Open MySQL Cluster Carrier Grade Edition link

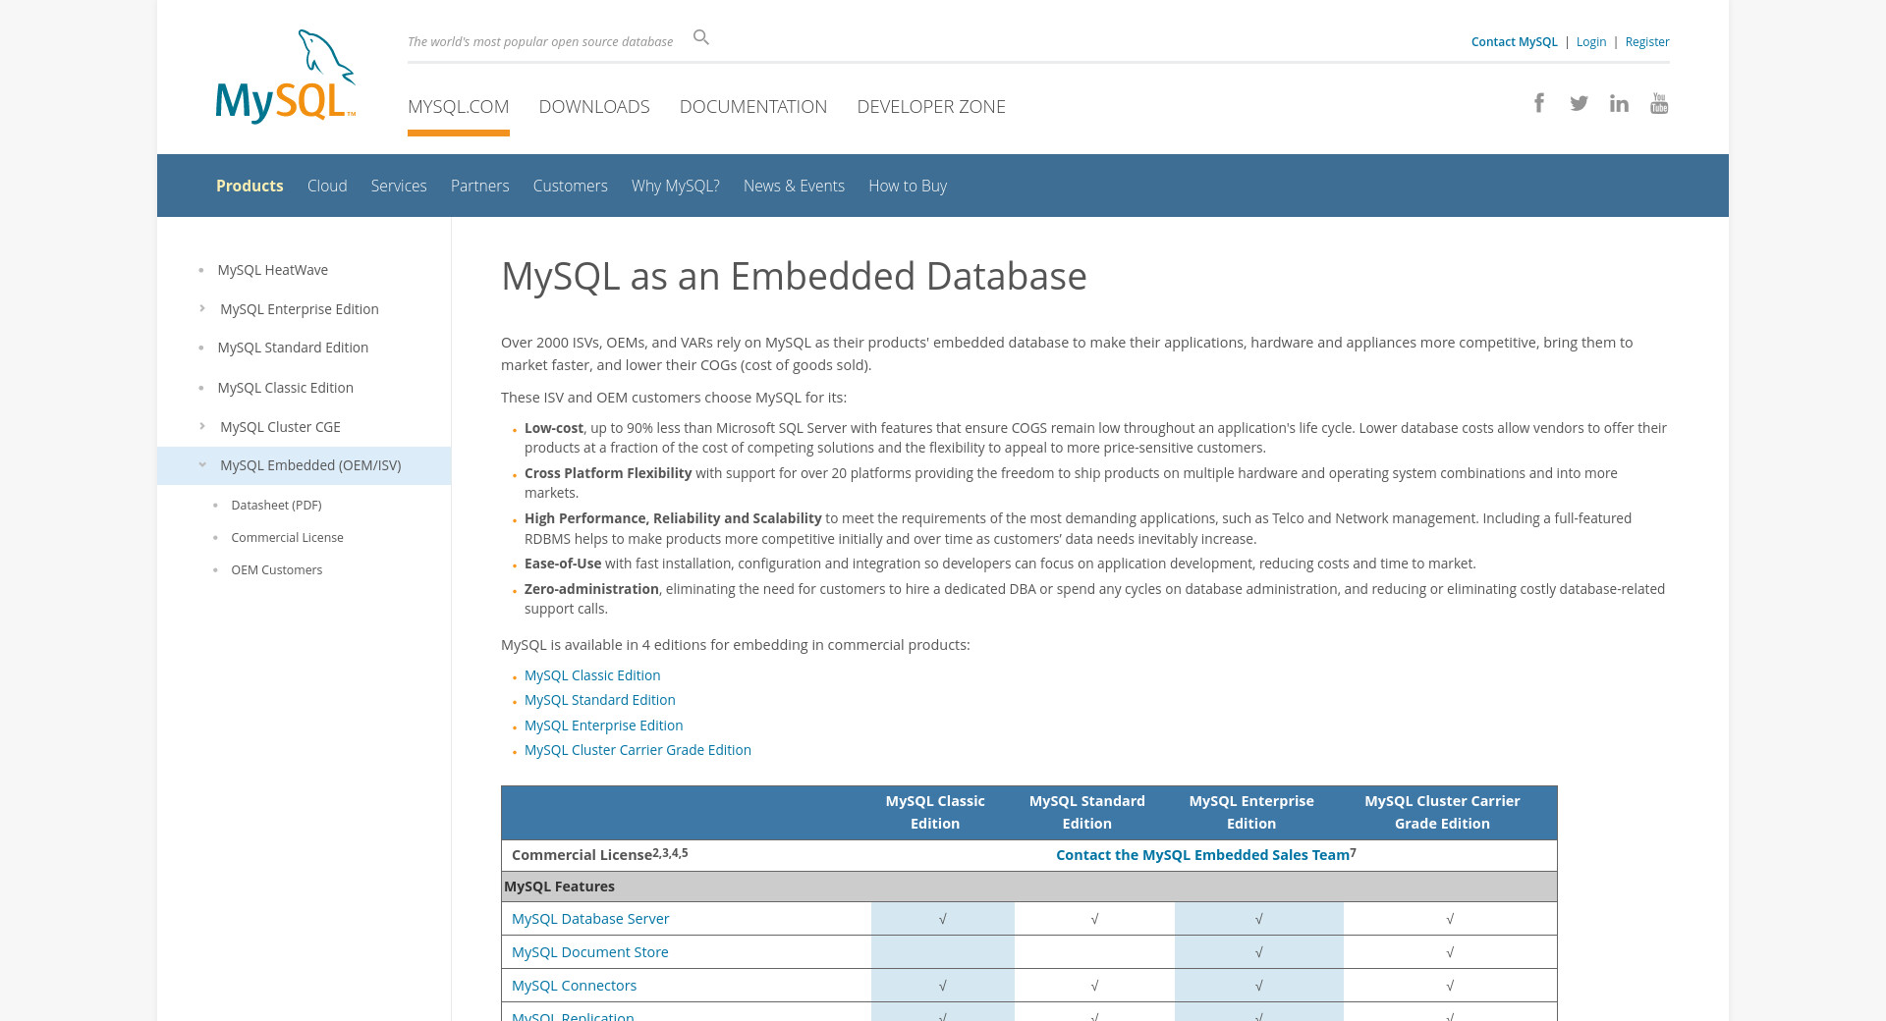tap(638, 750)
